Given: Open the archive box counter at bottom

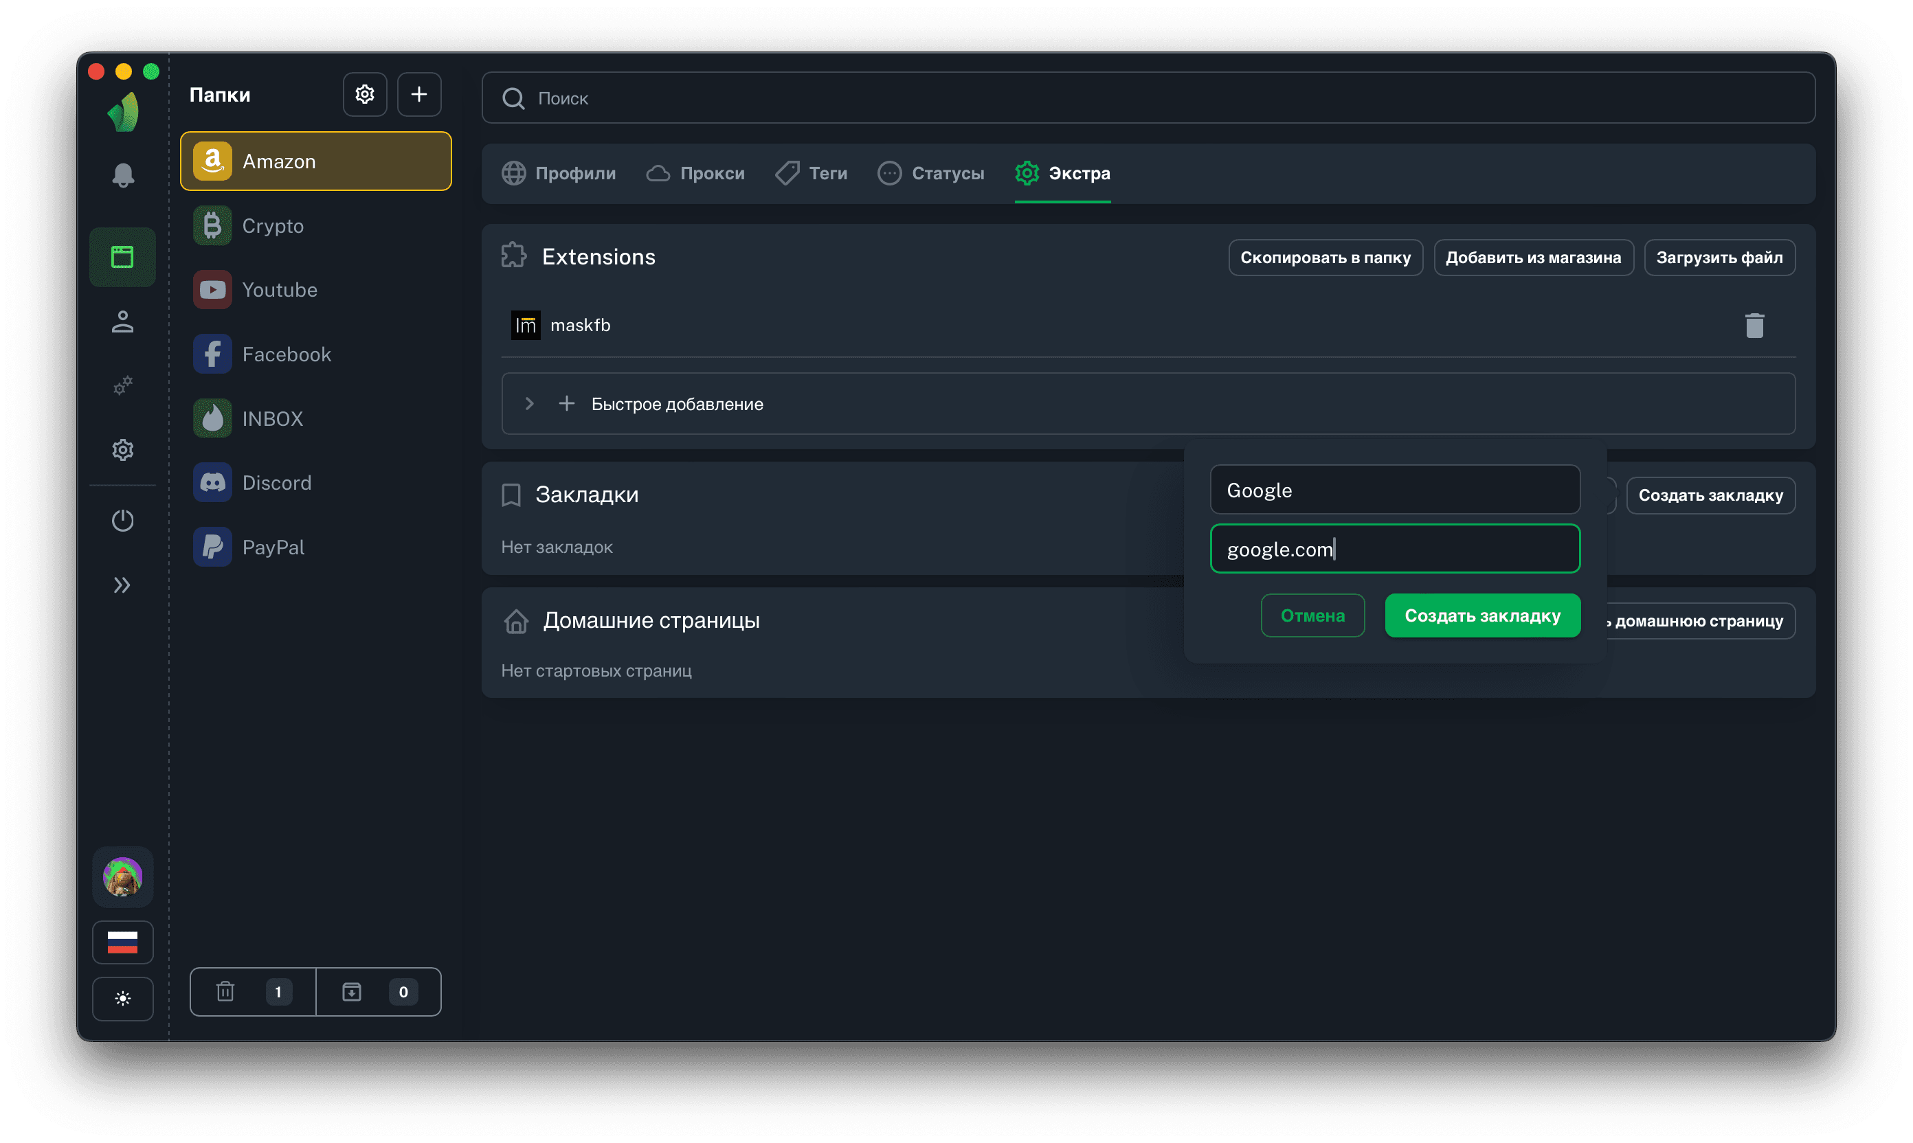Looking at the screenshot, I should [379, 992].
